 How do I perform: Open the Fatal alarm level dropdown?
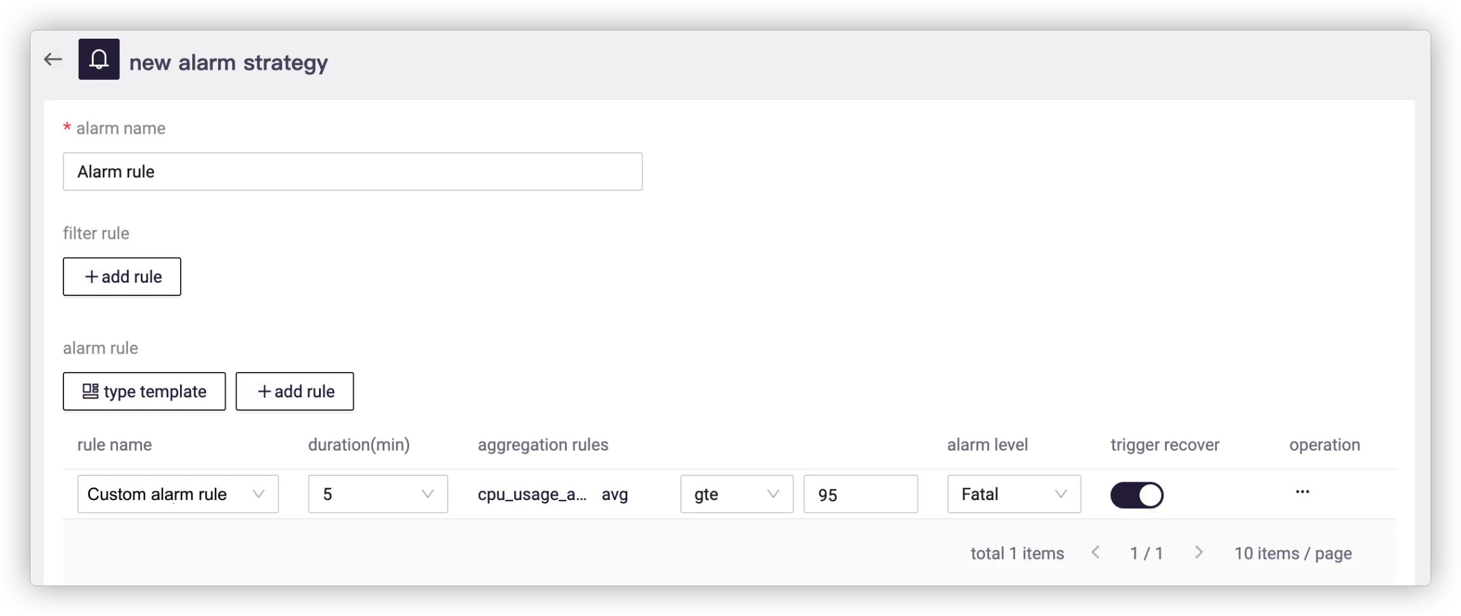pos(1013,494)
